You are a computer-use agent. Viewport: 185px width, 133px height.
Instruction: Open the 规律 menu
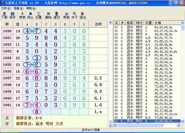tap(18, 8)
